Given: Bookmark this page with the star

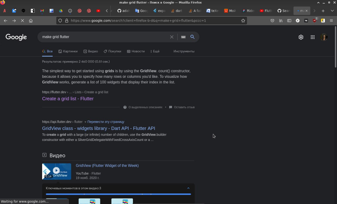Looking at the screenshot, I should pos(243,21).
